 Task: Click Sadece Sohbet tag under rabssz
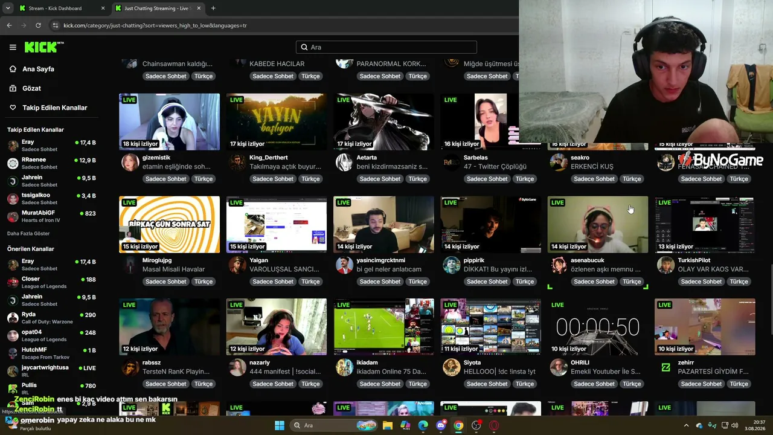coord(166,384)
